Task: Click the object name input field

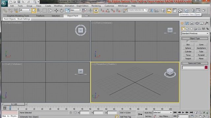Action: (193, 68)
